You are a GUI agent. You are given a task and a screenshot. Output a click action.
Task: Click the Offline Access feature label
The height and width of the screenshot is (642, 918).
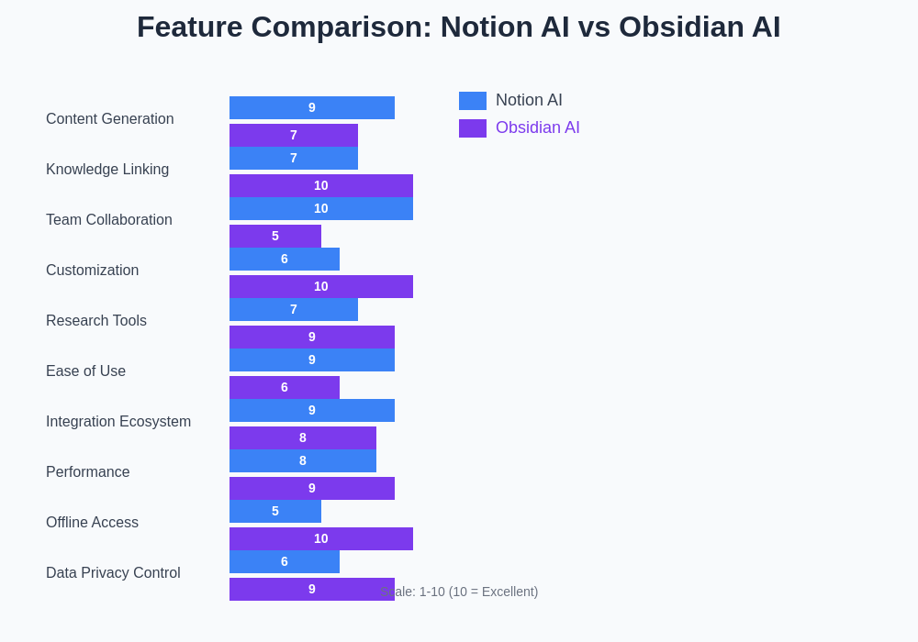[x=93, y=523]
